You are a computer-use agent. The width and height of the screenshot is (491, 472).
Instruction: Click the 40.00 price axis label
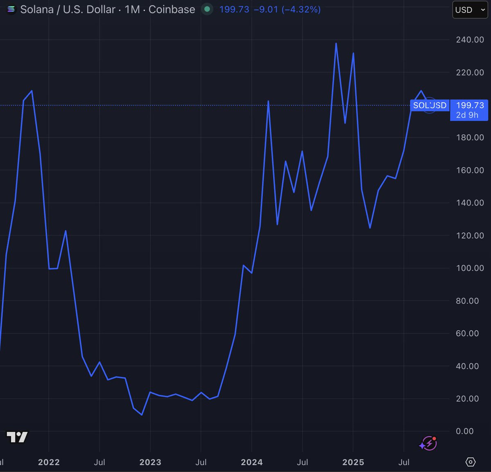point(467,366)
